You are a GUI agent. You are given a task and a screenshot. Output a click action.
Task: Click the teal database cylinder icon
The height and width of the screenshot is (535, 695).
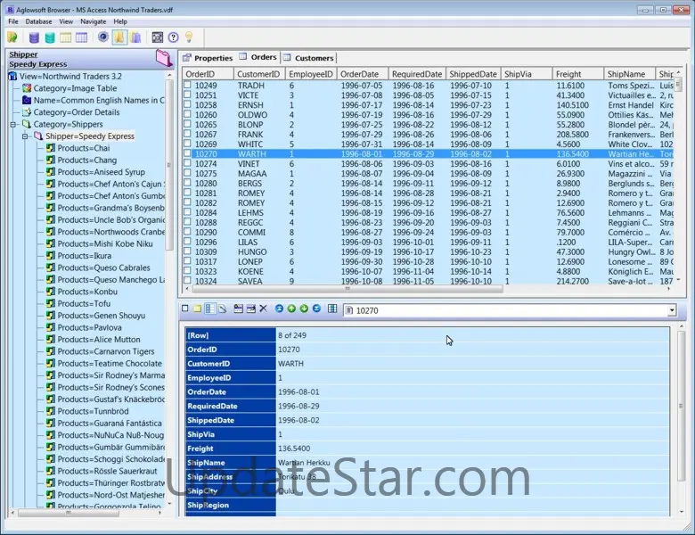coord(50,37)
